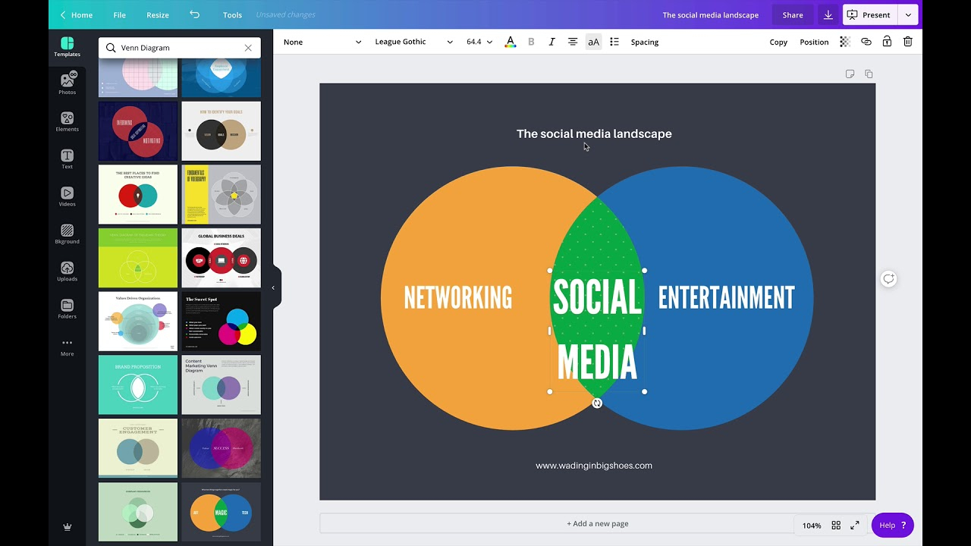Click the rotate handle below text
The height and width of the screenshot is (546, 971).
597,403
